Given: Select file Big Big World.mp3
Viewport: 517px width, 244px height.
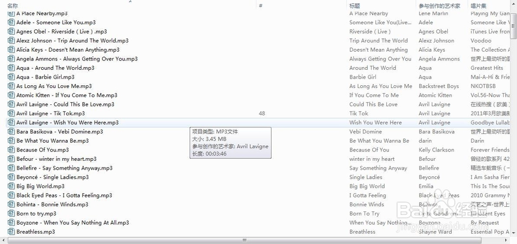Looking at the screenshot, I should 40,186.
